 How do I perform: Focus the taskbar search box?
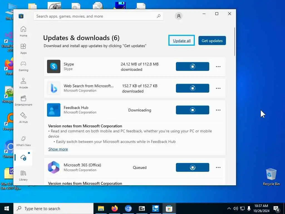point(53,208)
